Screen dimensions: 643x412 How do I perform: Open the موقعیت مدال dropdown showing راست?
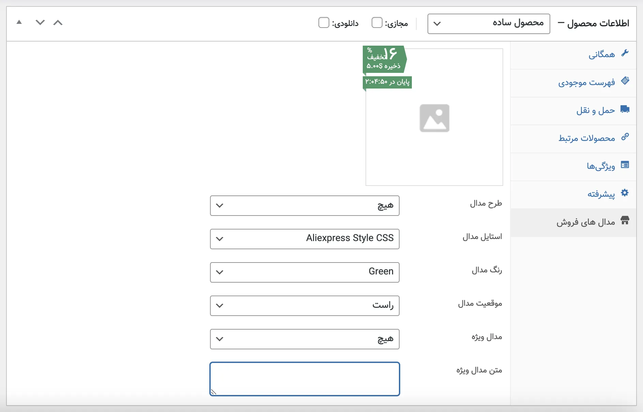pos(305,306)
